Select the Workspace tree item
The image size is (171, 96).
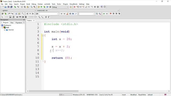(7, 25)
